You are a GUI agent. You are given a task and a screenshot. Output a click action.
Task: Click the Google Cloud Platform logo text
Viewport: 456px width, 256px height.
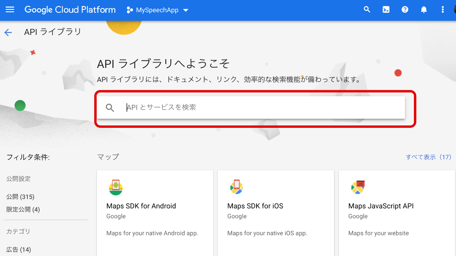click(x=70, y=10)
